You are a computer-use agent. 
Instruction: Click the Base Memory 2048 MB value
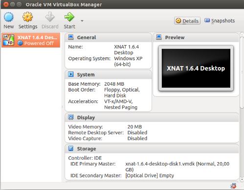[114, 84]
